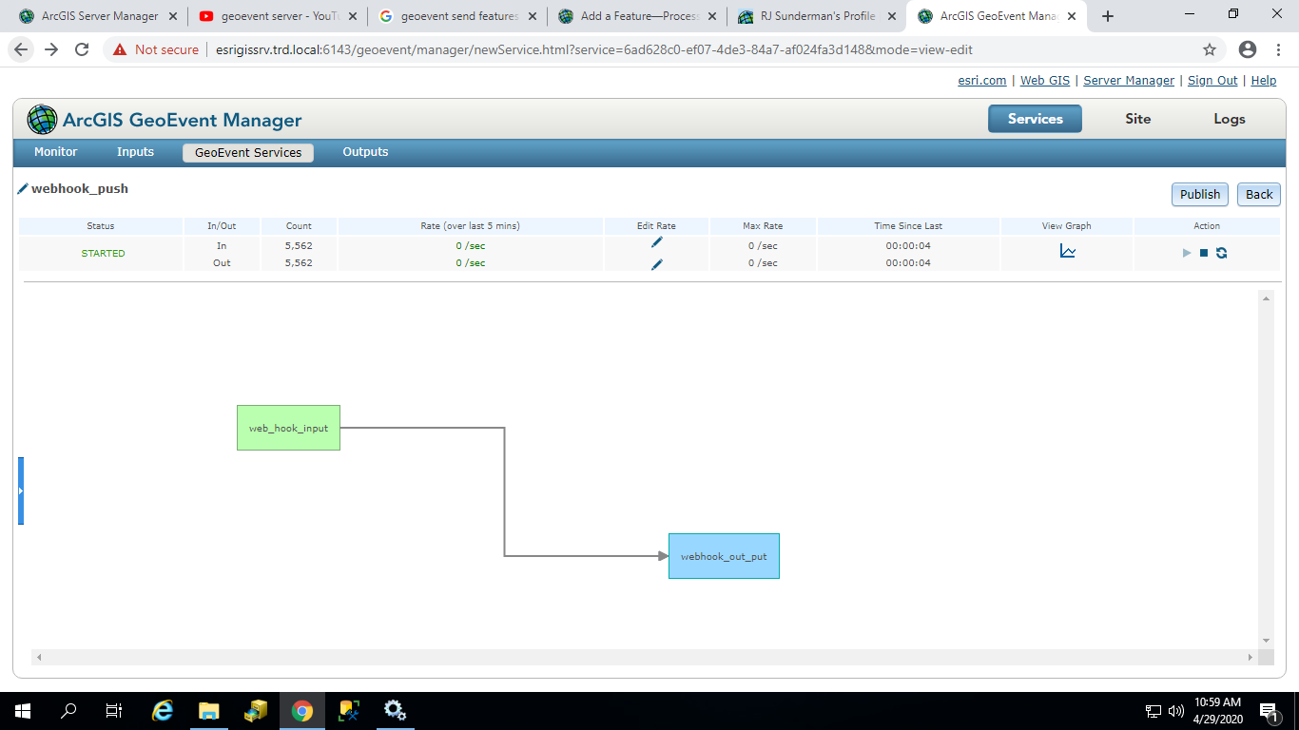This screenshot has width=1299, height=730.
Task: Go forward in browser history
Action: (52, 49)
